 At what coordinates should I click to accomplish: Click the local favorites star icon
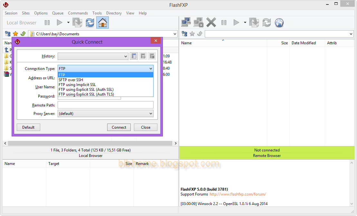click(15, 34)
